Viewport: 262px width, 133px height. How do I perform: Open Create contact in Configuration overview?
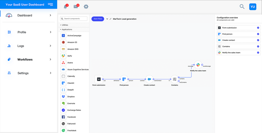(238, 40)
